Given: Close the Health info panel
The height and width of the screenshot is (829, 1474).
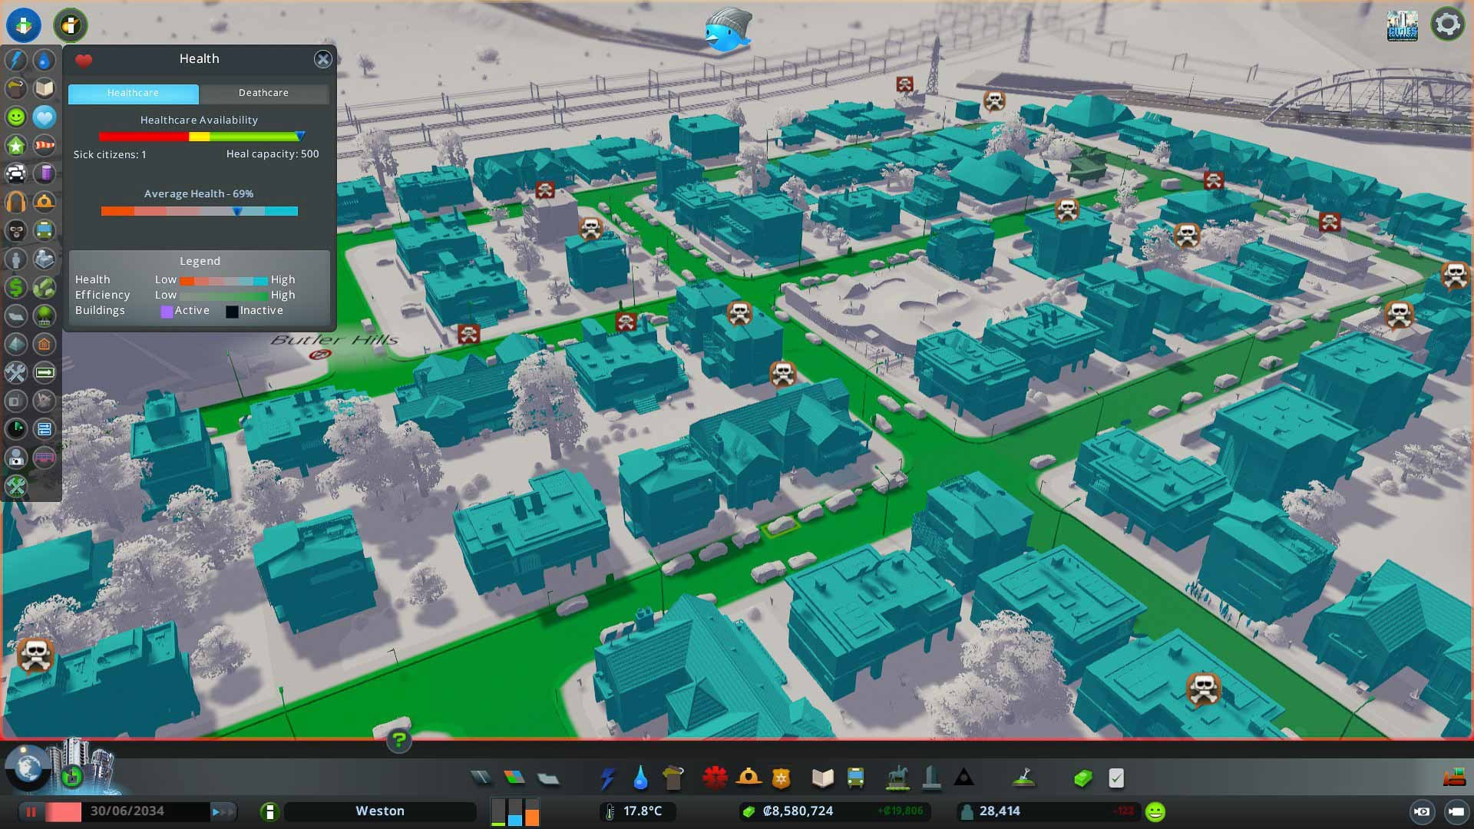Looking at the screenshot, I should (322, 59).
